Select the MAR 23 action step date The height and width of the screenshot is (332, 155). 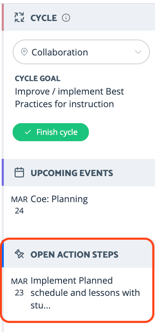(19, 287)
